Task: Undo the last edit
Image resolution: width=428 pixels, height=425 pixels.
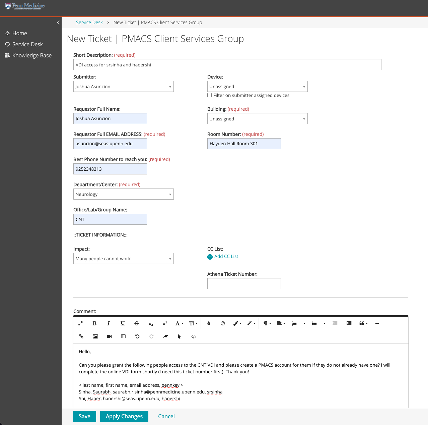Action: [x=137, y=336]
